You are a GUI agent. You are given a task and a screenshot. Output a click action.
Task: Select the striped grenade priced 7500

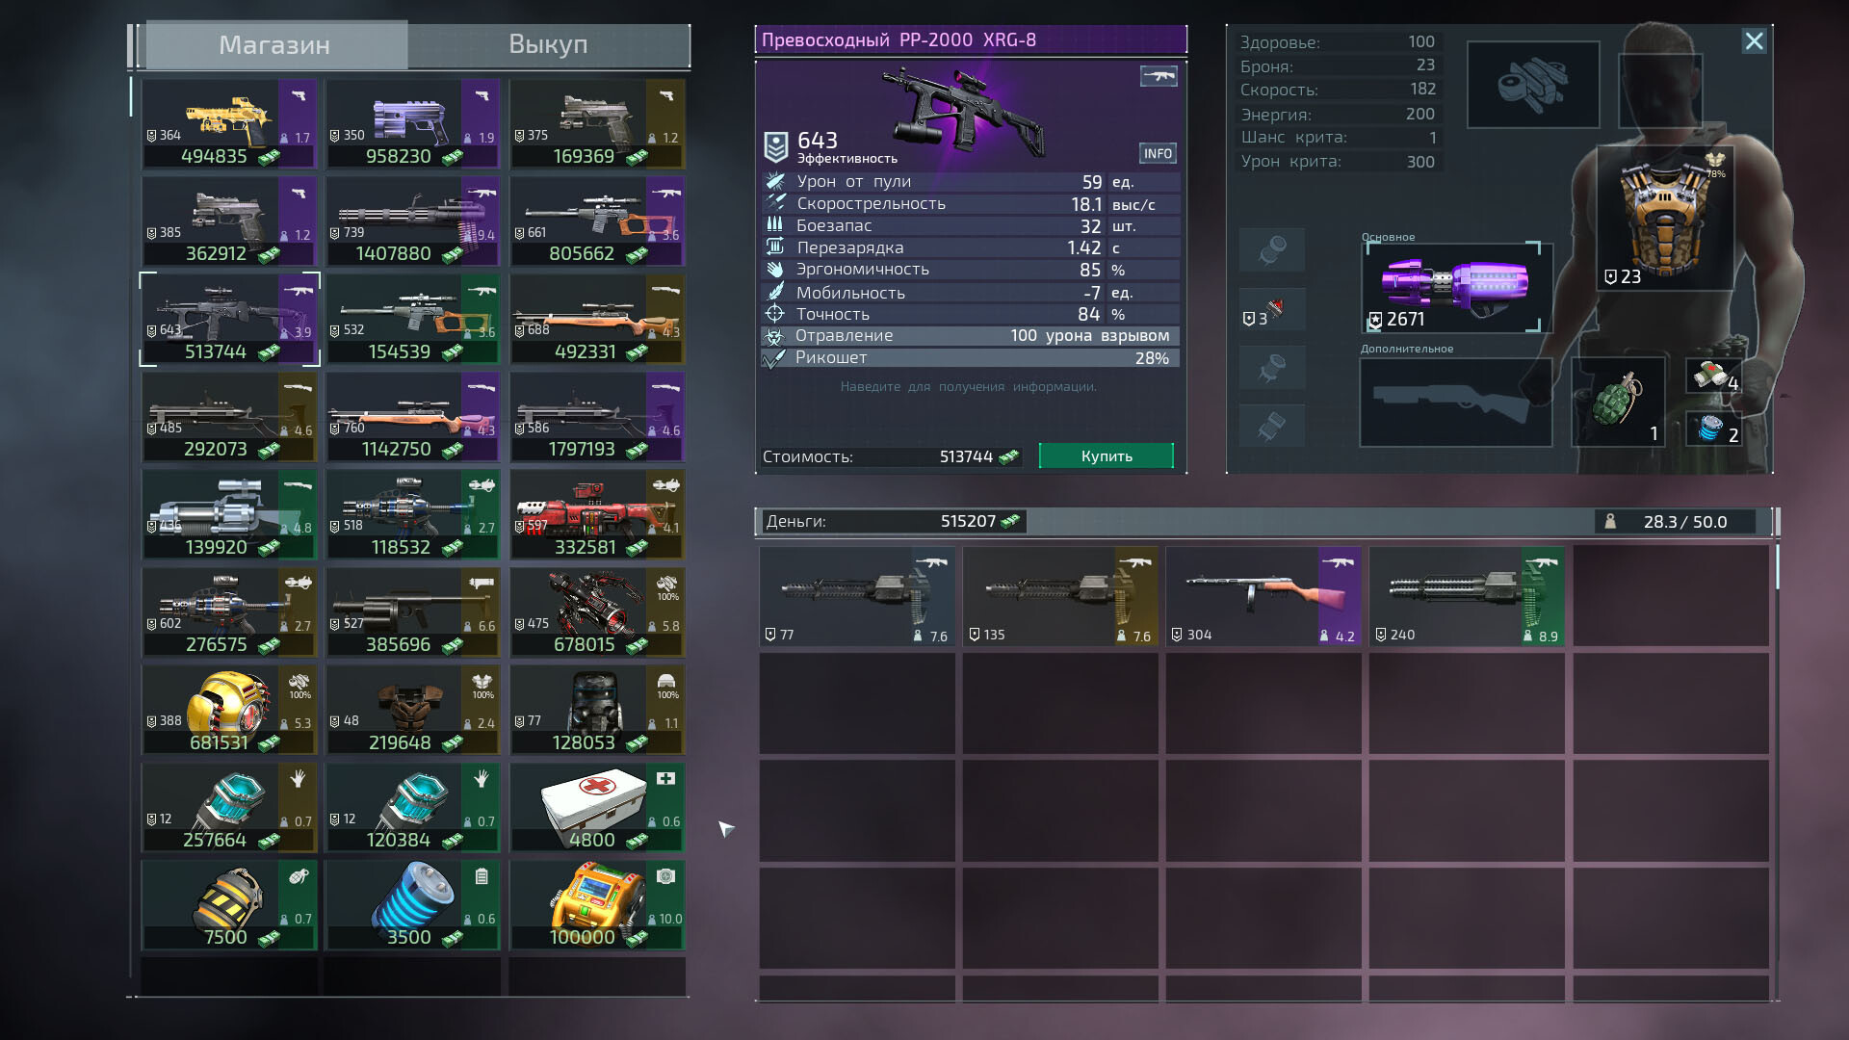[x=229, y=904]
